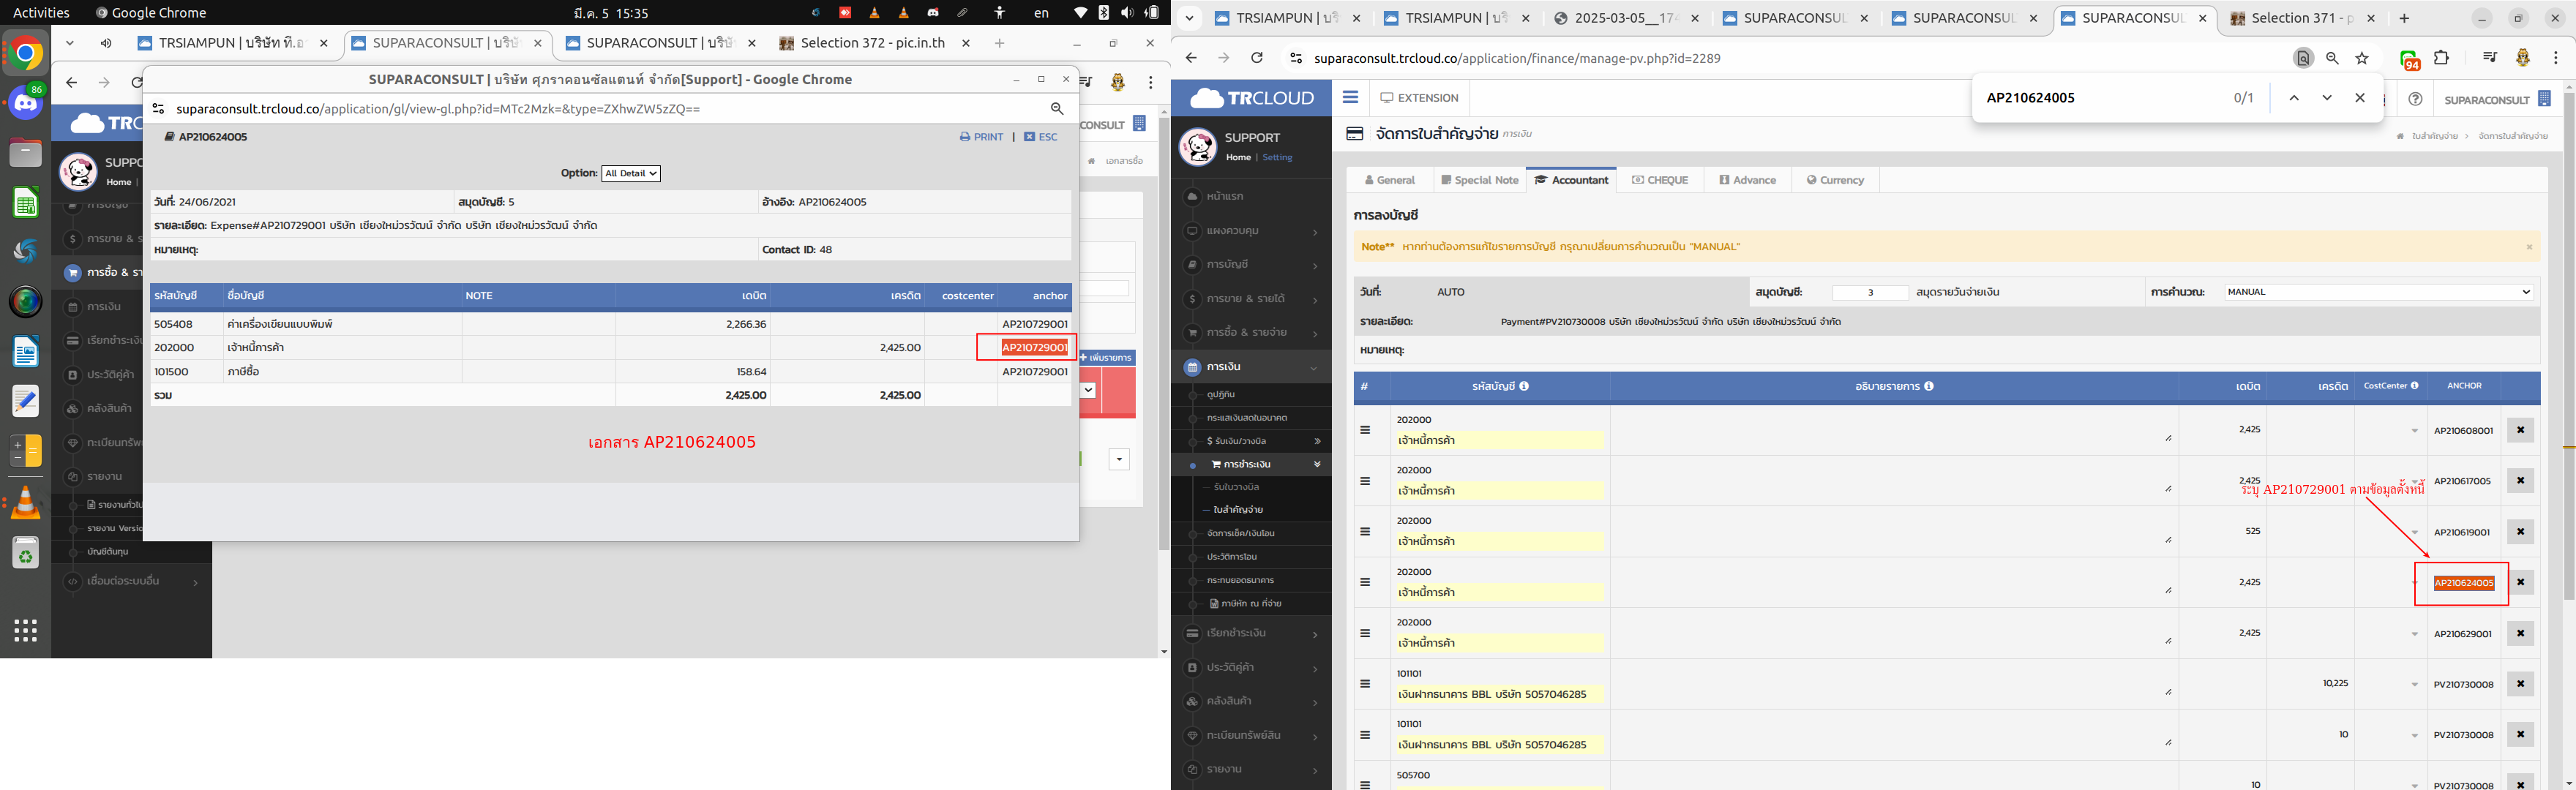This screenshot has width=2576, height=790.
Task: Open Discord from the Ubuntu dock
Action: coord(26,102)
